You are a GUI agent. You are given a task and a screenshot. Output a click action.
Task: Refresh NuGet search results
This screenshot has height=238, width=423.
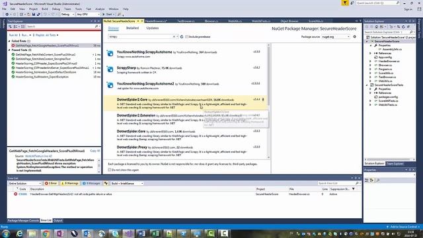(182, 37)
